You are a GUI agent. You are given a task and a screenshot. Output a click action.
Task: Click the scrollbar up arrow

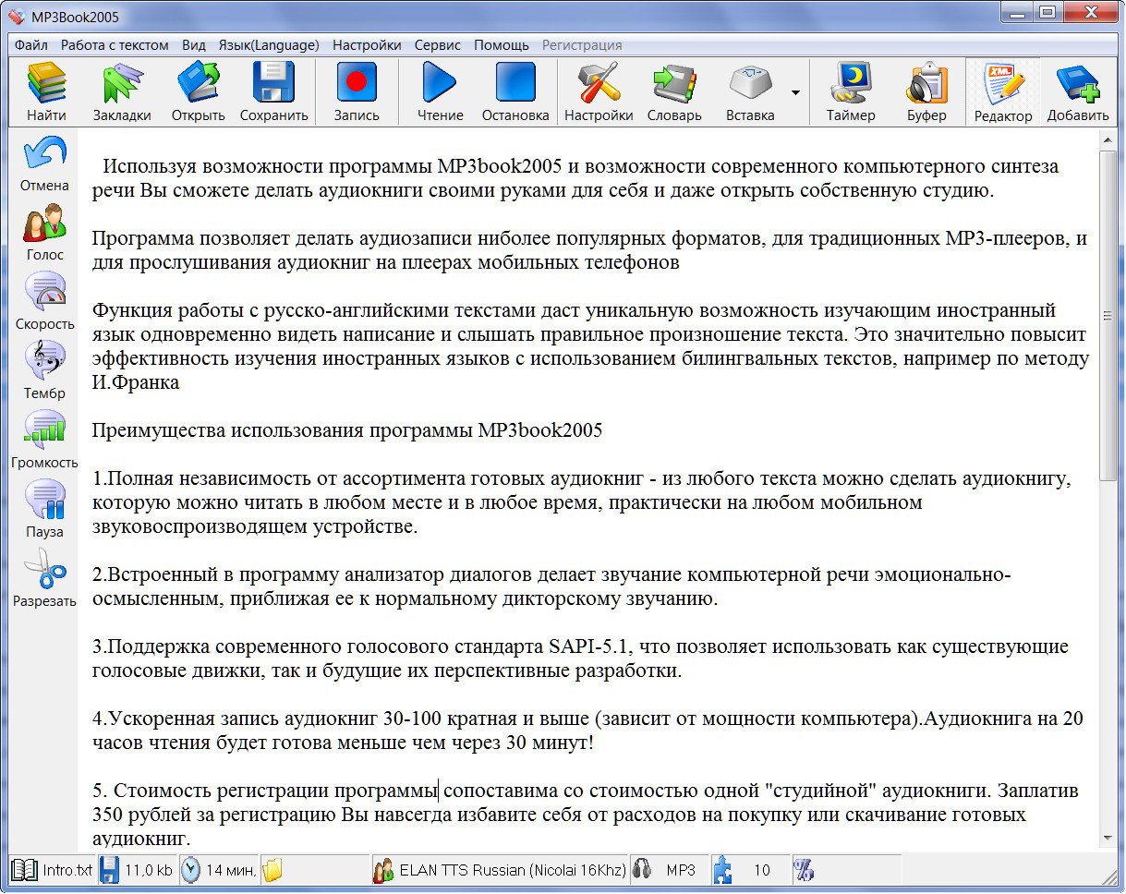click(1108, 140)
